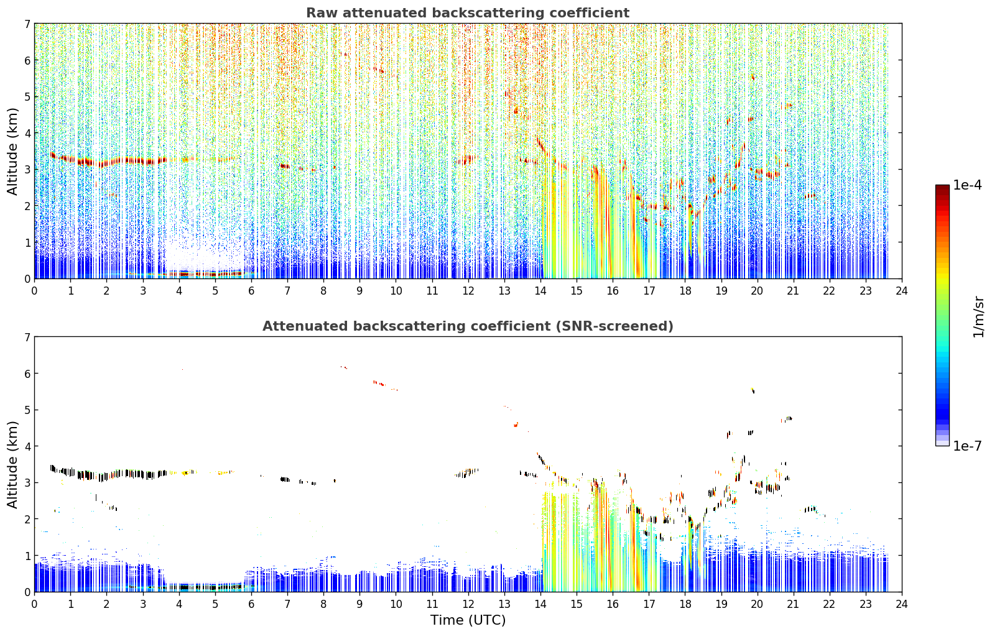Click the 'Attenuated backscattering coefficient (SNR-screened)' title
The image size is (992, 634).
point(468,326)
